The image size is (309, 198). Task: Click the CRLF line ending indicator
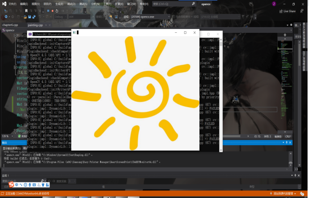coord(288,137)
